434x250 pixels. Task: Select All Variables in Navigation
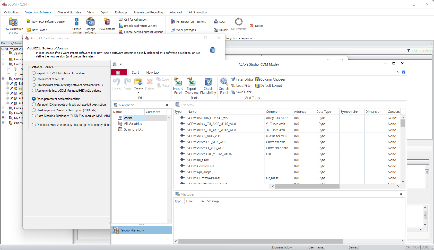(x=133, y=124)
